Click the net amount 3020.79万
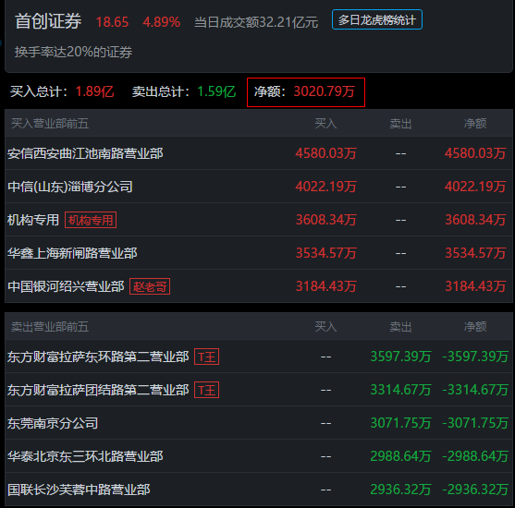Viewport: 515px width, 508px height. pyautogui.click(x=325, y=91)
